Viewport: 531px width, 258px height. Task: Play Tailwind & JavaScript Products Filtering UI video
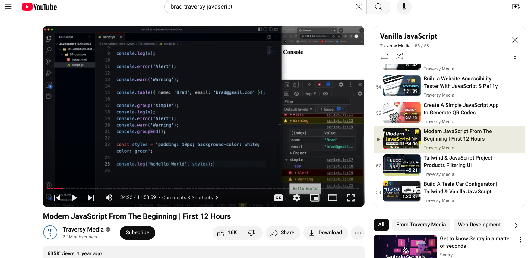click(449, 166)
